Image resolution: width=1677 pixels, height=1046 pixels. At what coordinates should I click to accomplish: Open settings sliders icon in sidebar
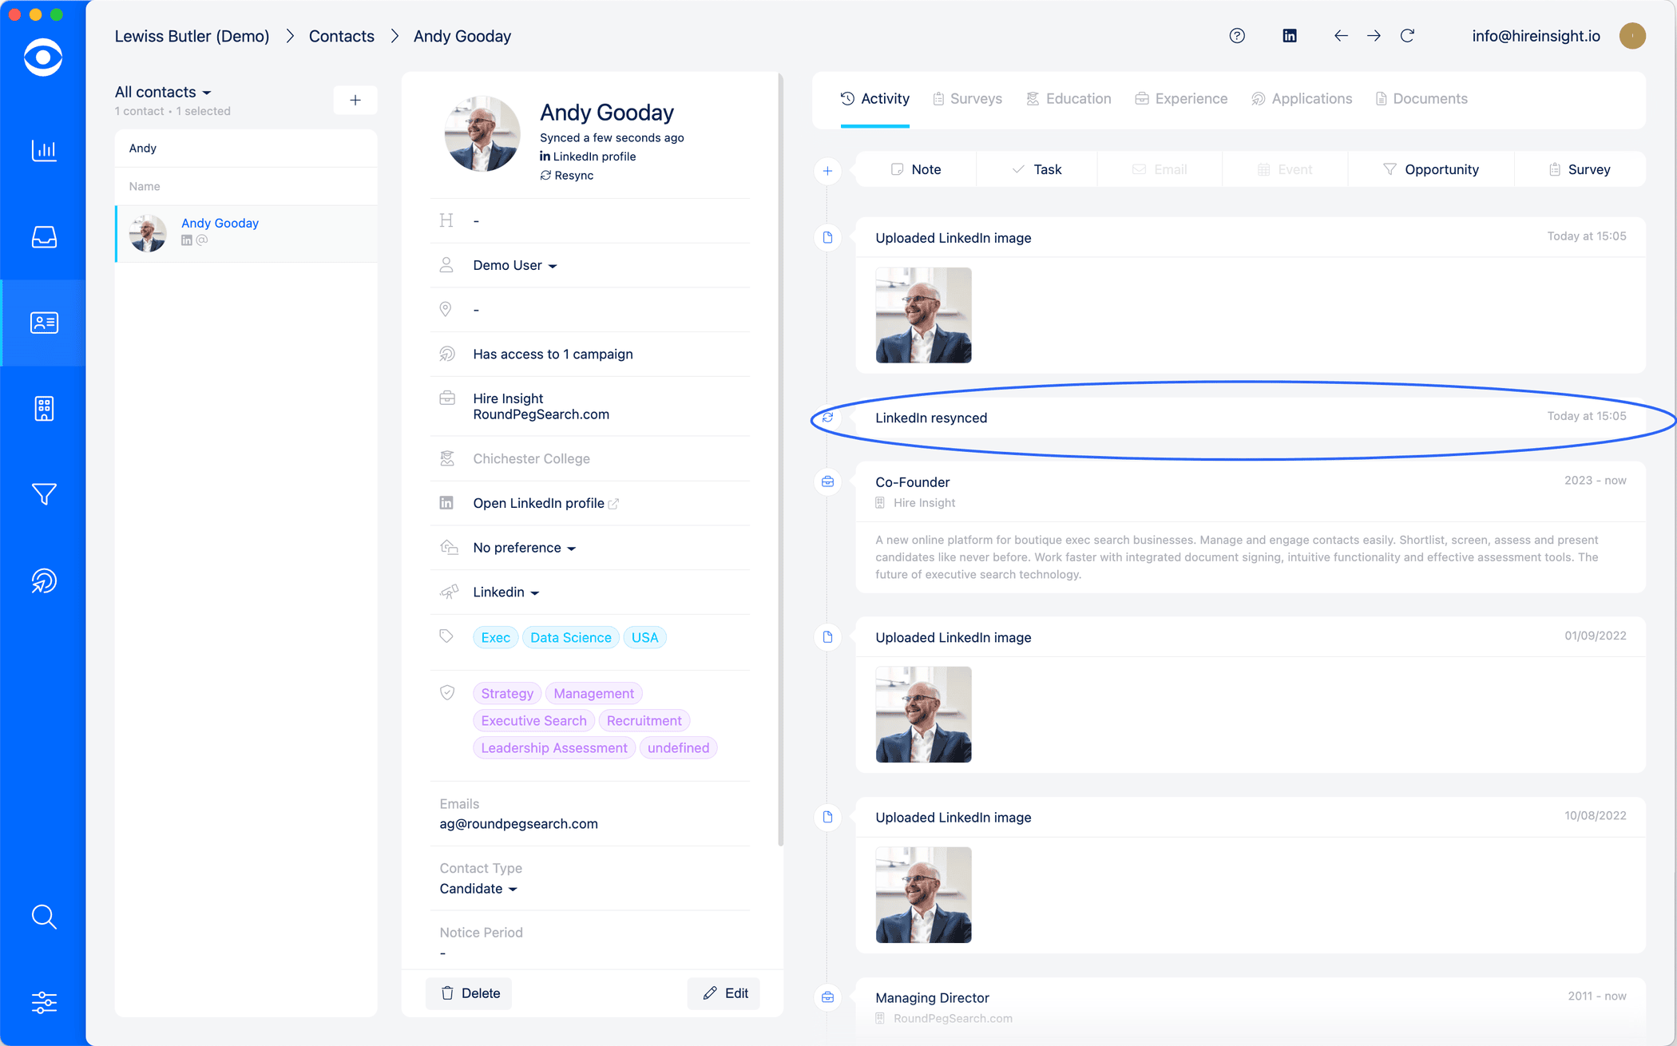(44, 1002)
